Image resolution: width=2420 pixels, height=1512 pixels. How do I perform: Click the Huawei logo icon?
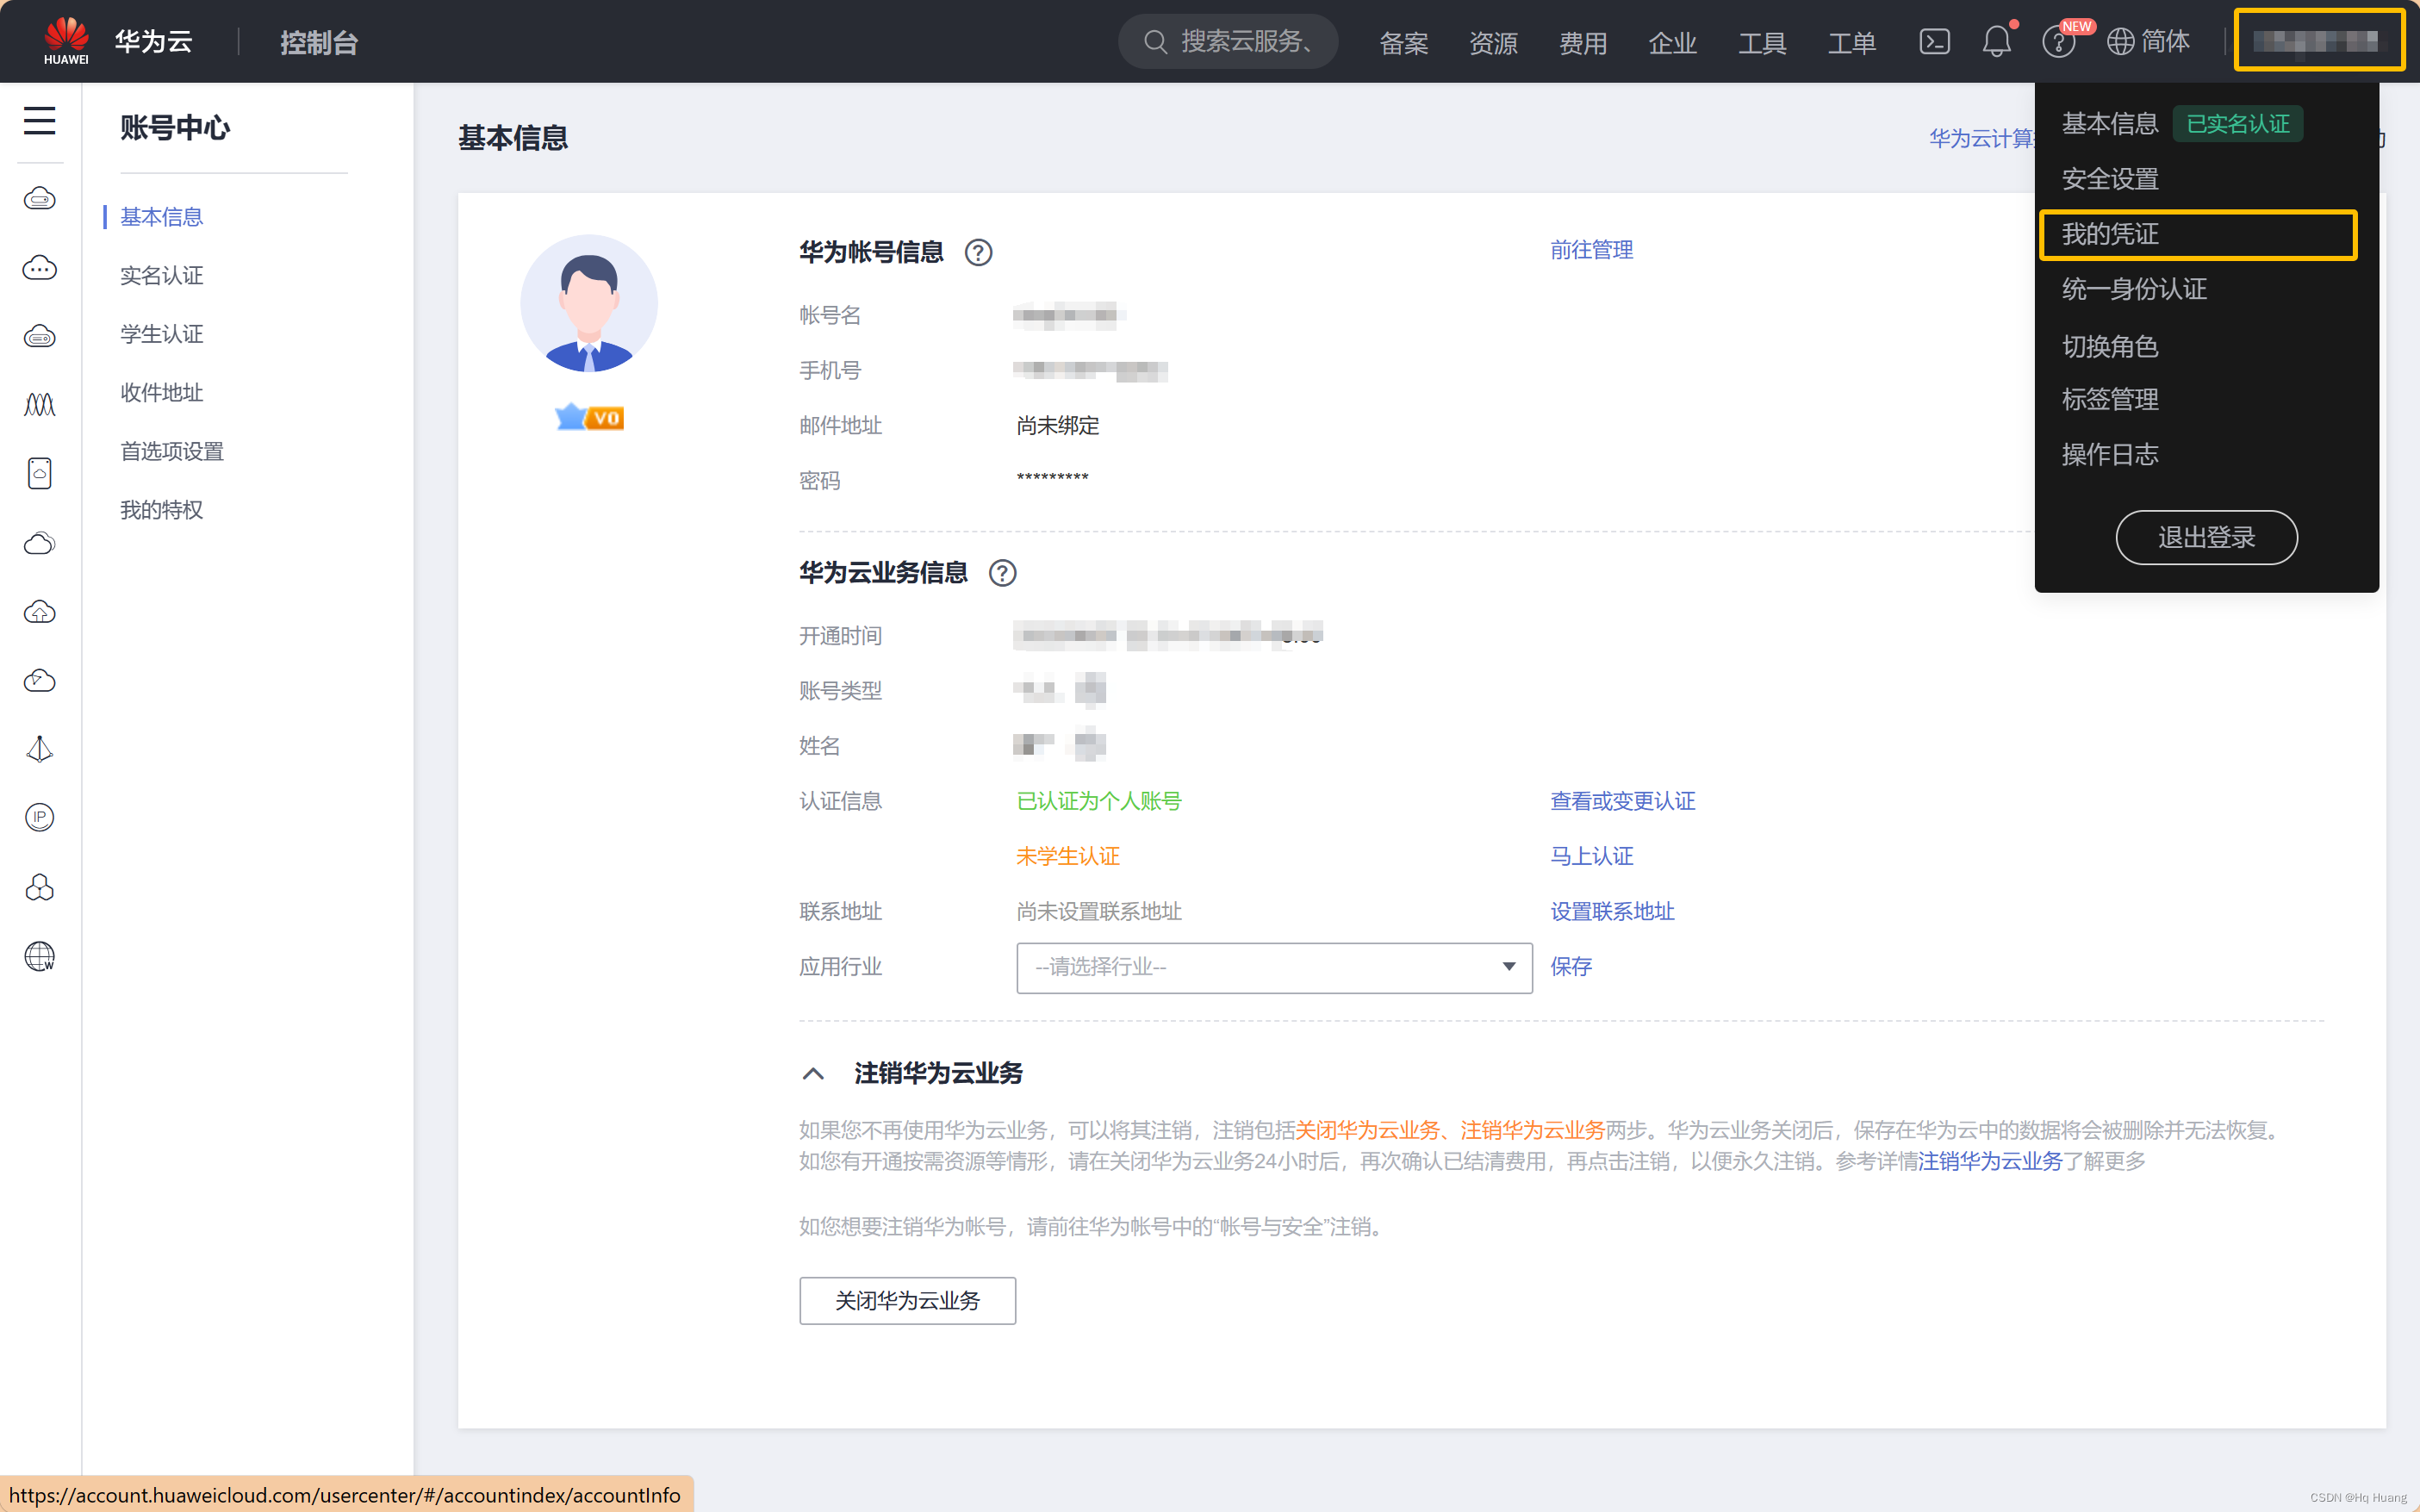pos(66,40)
